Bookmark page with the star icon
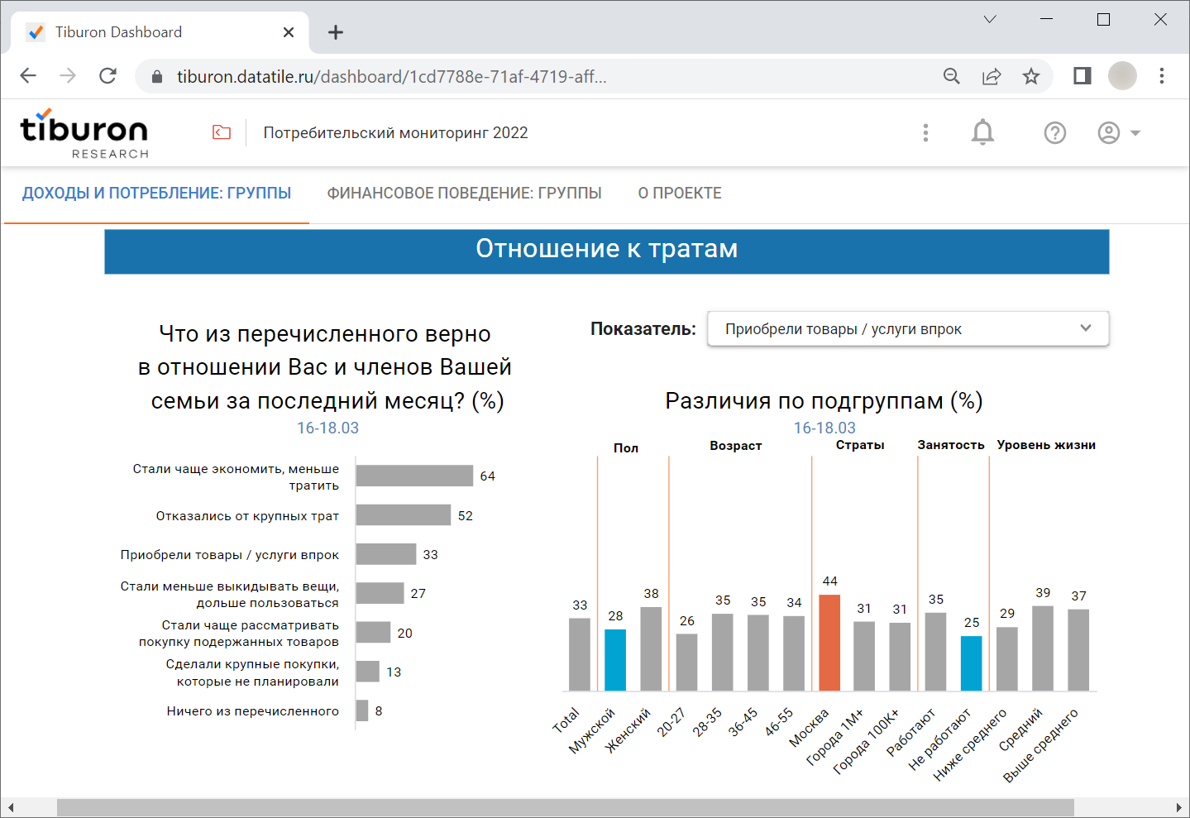Screen dimensions: 1190x818 point(1030,76)
